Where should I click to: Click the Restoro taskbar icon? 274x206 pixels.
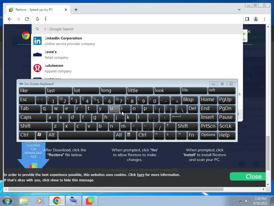[90, 201]
